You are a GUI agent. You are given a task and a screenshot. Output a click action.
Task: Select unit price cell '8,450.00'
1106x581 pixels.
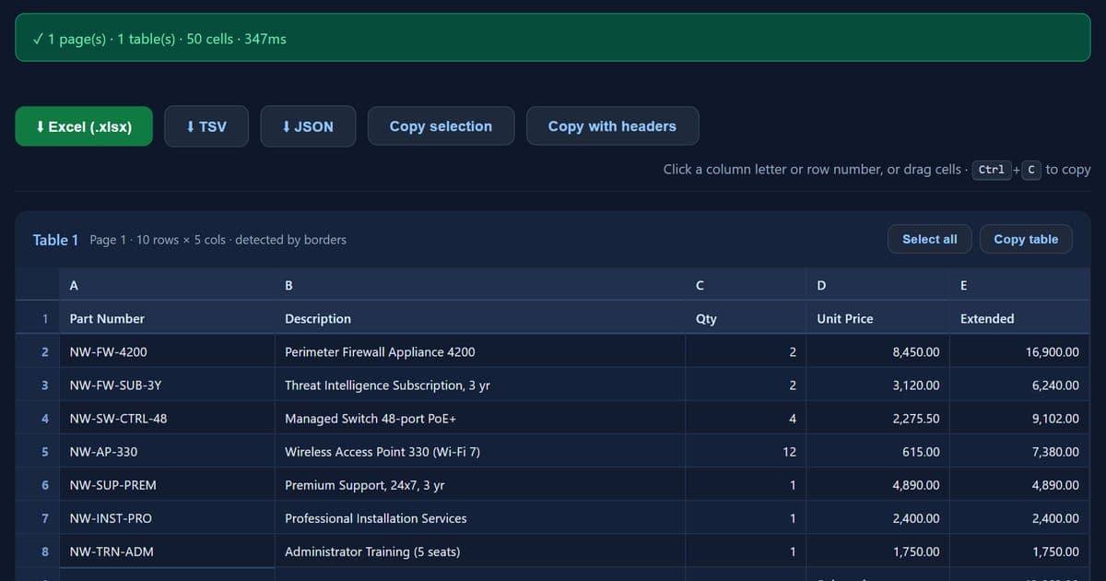click(x=879, y=351)
